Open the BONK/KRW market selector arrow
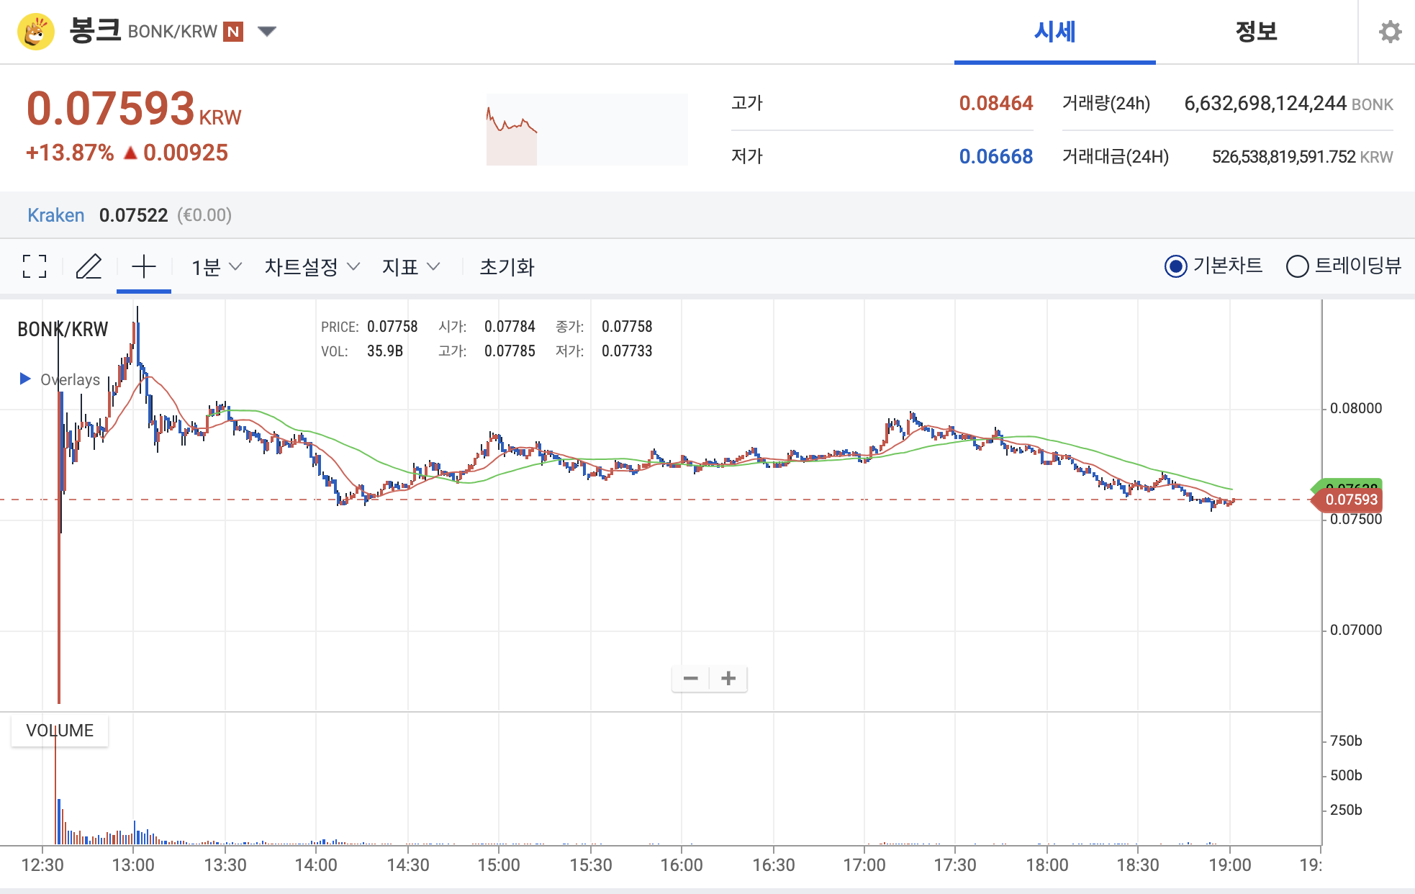The image size is (1415, 894). [x=267, y=31]
